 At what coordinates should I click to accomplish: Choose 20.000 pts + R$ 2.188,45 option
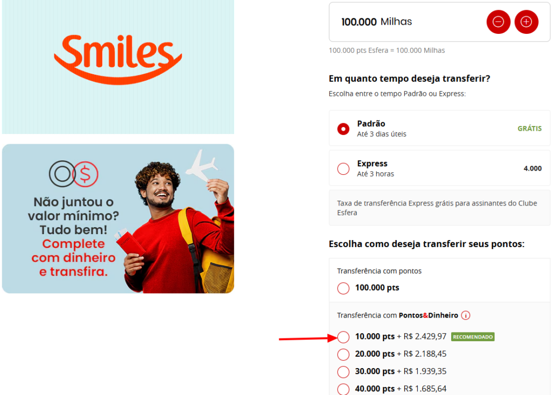coord(343,354)
